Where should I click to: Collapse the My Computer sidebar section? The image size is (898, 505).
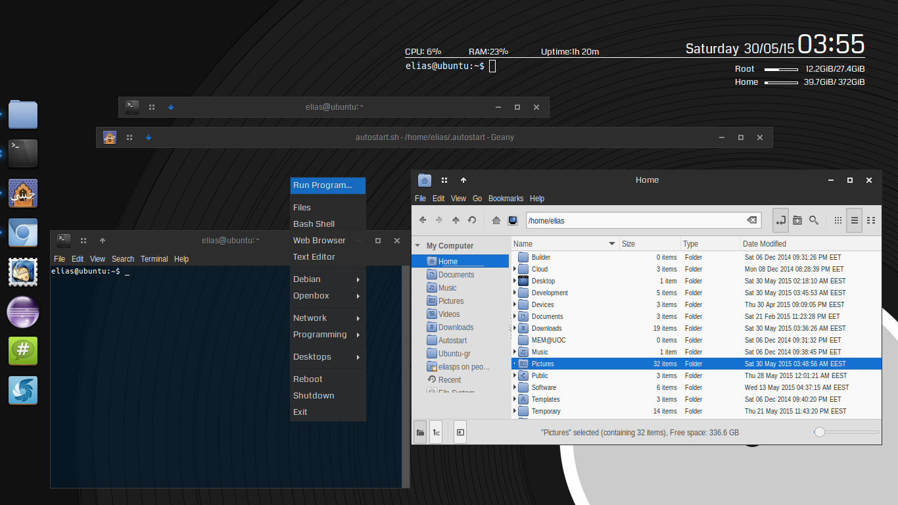pyautogui.click(x=417, y=245)
